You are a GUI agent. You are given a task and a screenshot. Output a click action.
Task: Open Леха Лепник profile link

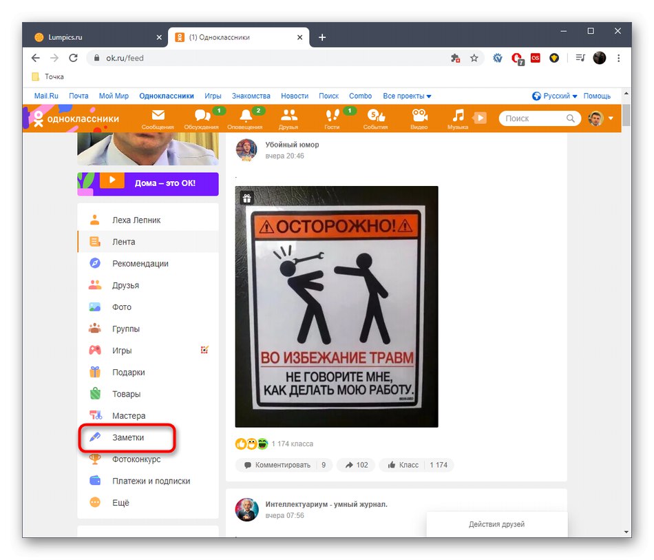tap(148, 220)
